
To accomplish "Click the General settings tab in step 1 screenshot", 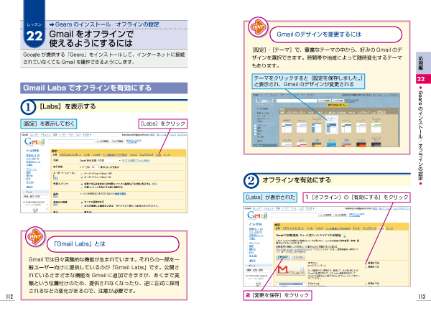I will [x=55, y=154].
